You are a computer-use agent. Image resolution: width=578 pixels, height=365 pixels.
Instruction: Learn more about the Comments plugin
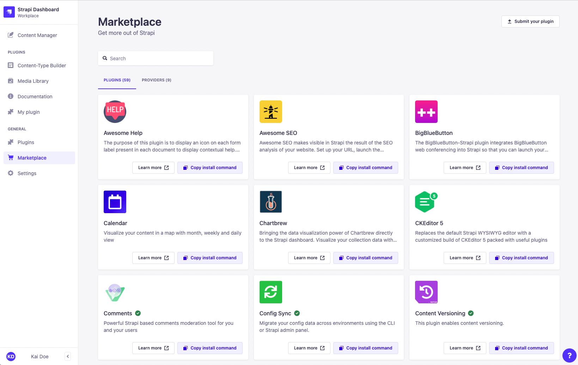153,348
